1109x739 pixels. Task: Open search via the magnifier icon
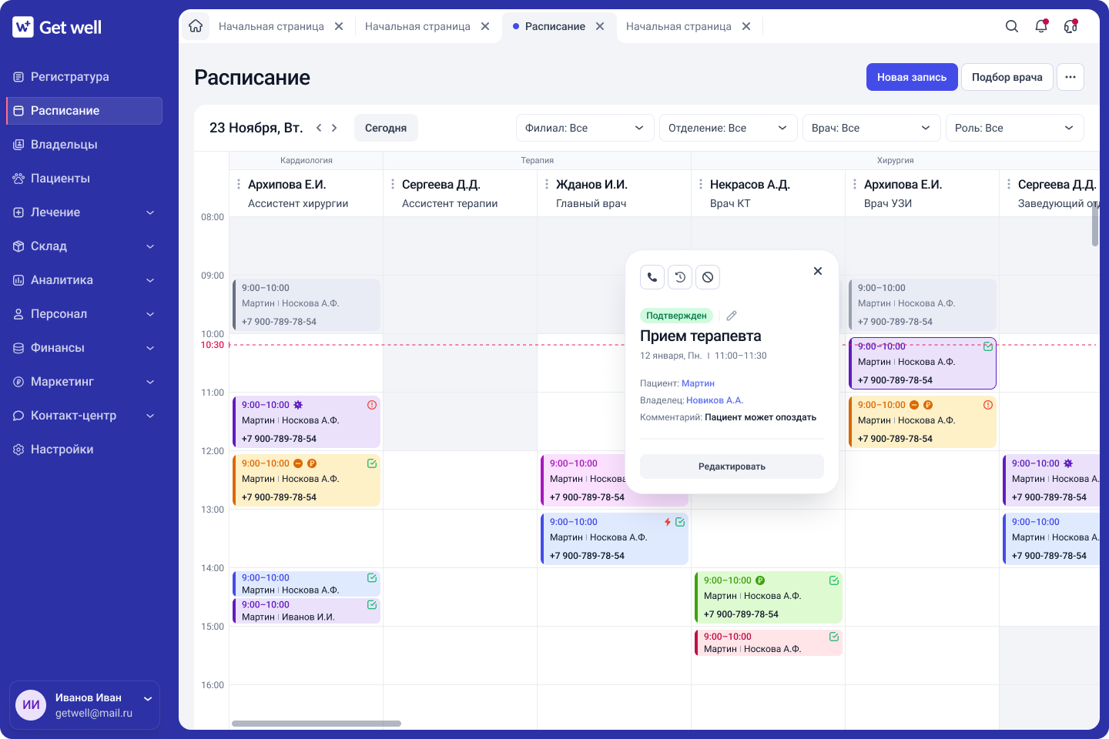pos(1012,26)
